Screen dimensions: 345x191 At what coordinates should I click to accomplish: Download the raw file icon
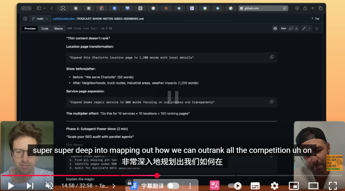tap(296, 28)
